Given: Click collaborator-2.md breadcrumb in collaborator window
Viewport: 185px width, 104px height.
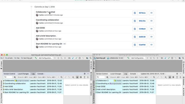Looking at the screenshot, I should pyautogui.click(x=115, y=58).
